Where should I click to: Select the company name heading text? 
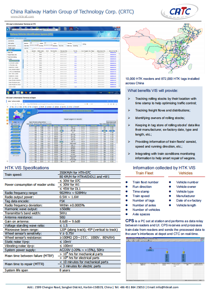[72, 12]
